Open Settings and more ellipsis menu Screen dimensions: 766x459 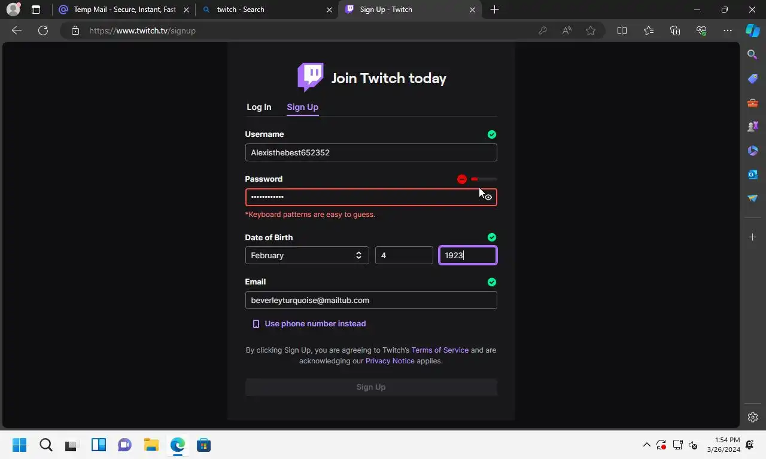pos(728,30)
